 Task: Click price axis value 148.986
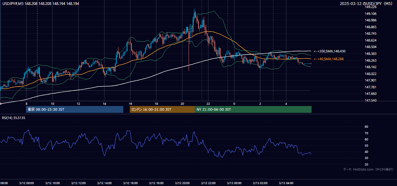[371, 20]
